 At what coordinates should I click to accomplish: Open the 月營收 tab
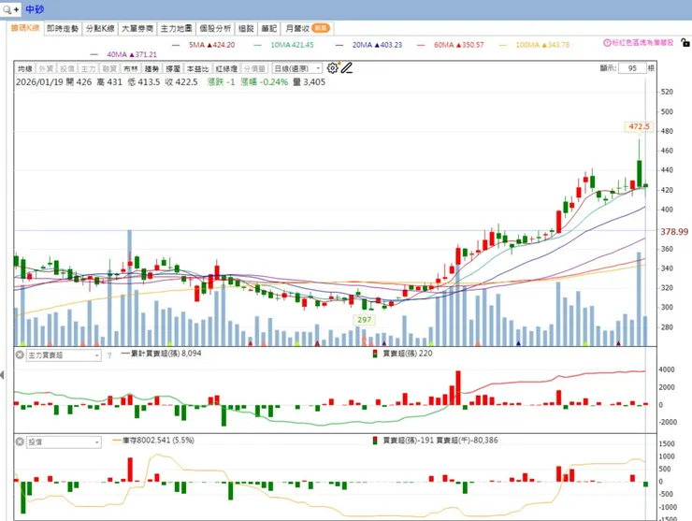(307, 28)
